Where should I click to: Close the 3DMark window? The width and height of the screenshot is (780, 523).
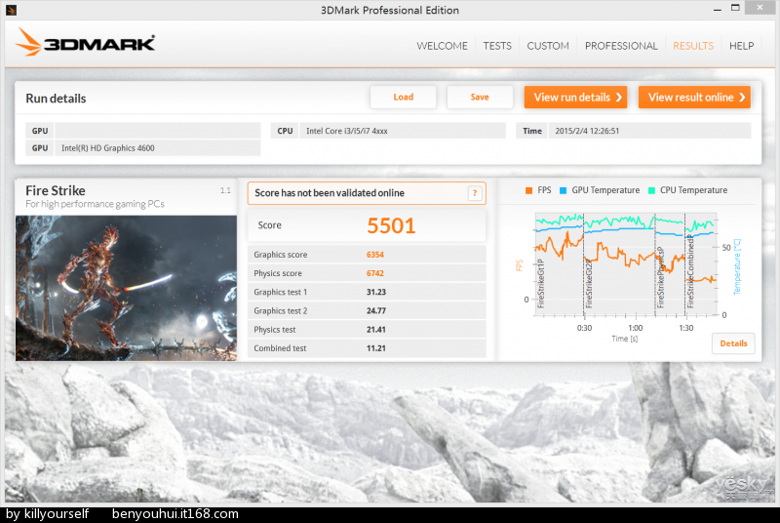(760, 8)
